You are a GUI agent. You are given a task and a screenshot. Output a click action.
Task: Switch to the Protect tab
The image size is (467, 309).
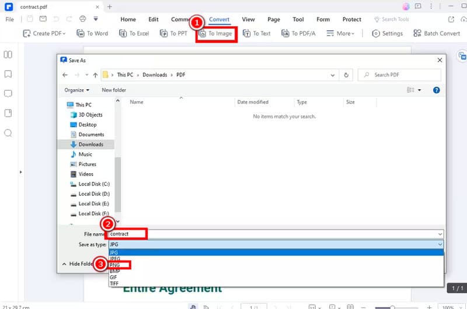(352, 19)
